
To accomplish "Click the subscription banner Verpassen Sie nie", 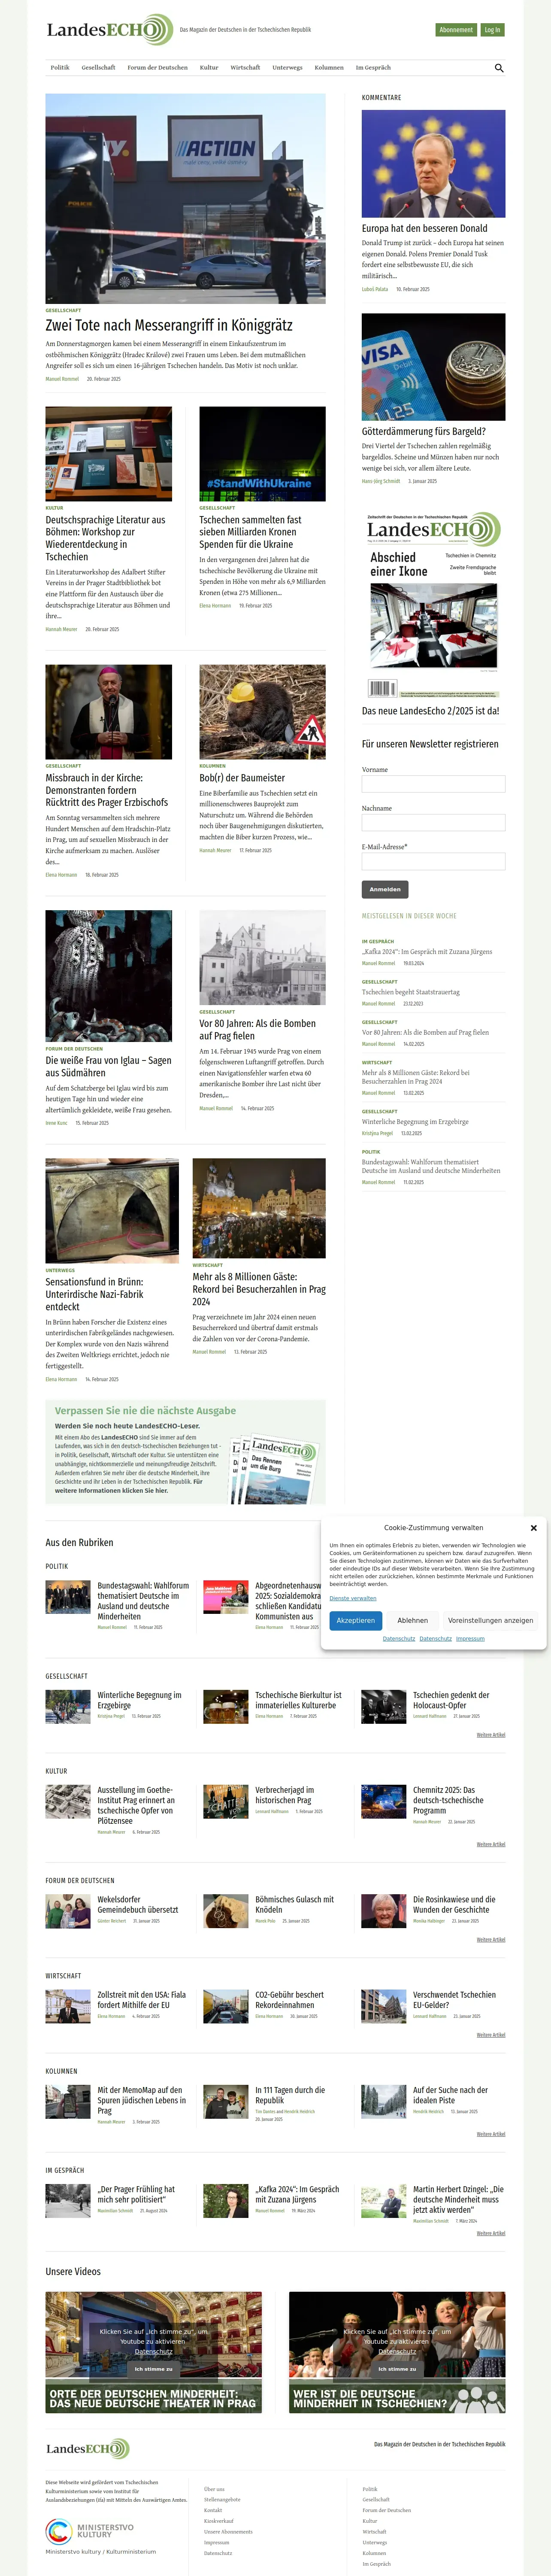I will tap(185, 1451).
